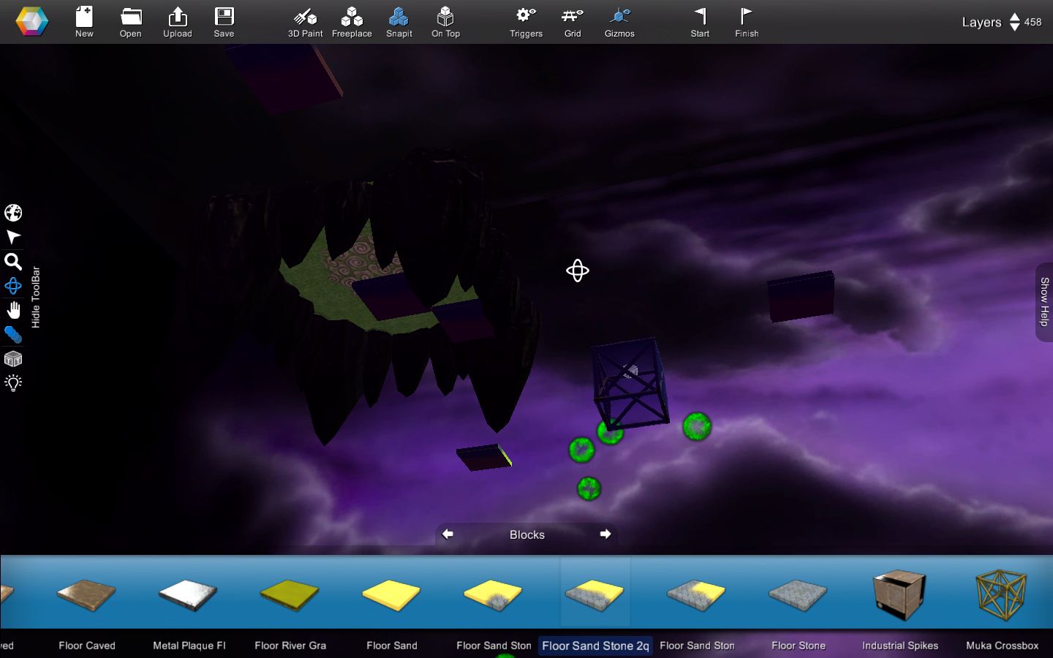1053x658 pixels.
Task: Open the Show Help panel
Action: [1044, 301]
